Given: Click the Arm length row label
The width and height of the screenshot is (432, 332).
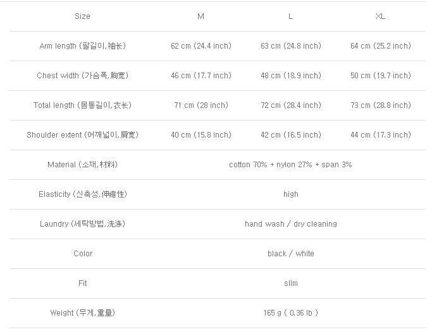Looking at the screenshot, I should click(82, 46).
